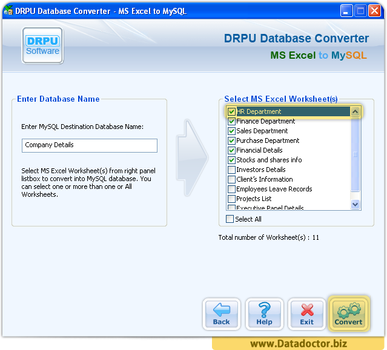Uncheck Stocks and shares info checkbox
Viewport: 387px width, 350px height.
(x=231, y=160)
